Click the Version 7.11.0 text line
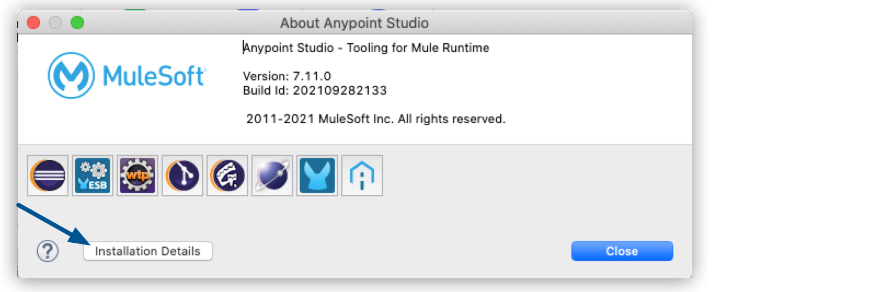 point(287,76)
